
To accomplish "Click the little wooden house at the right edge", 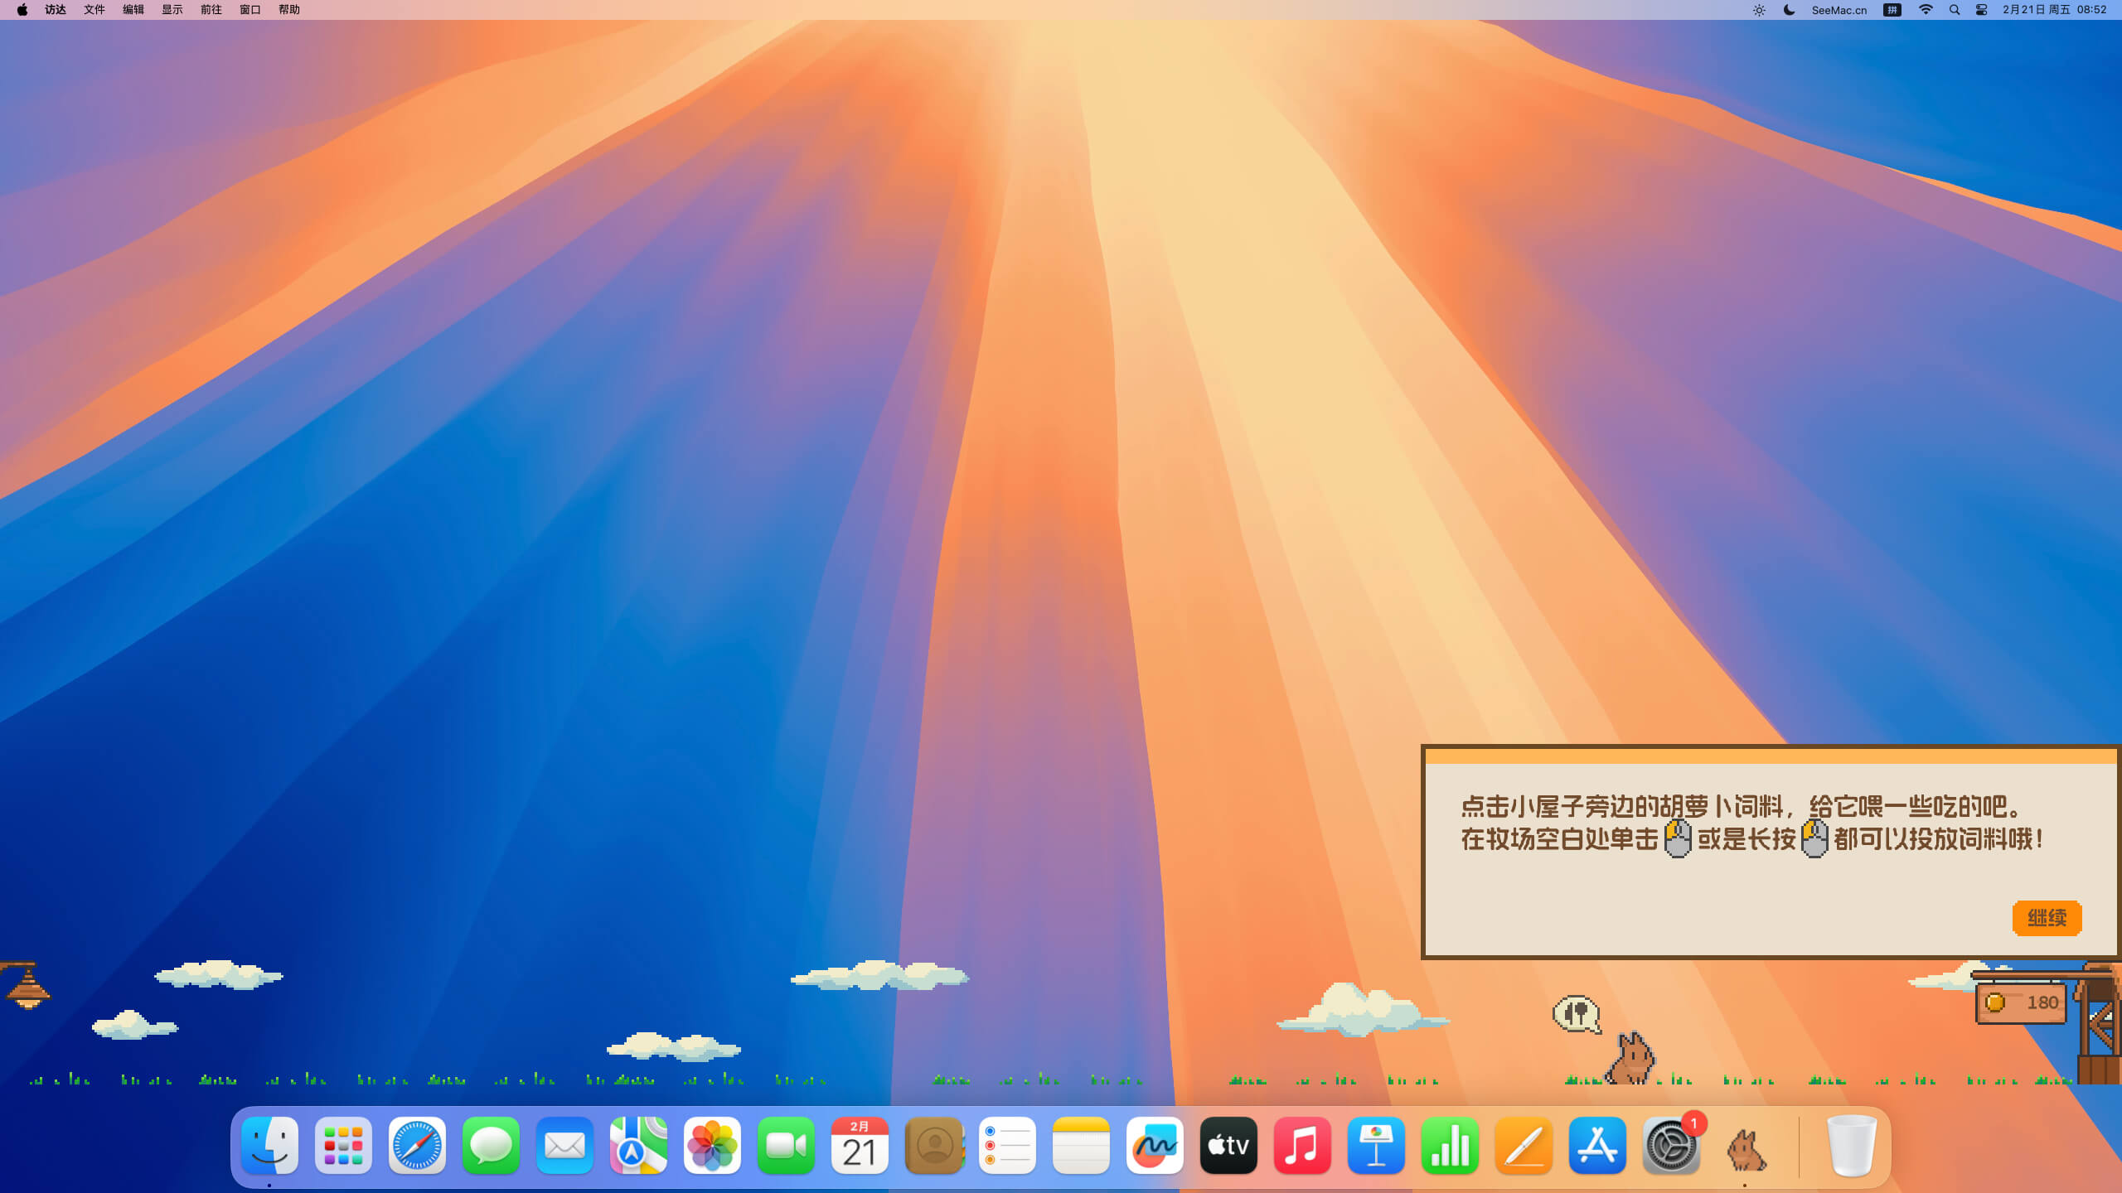I will pyautogui.click(x=2099, y=1024).
